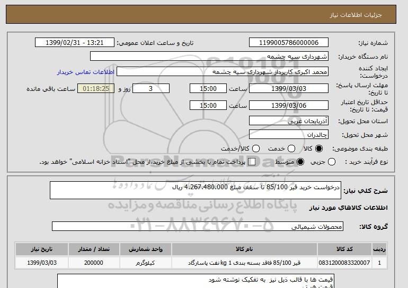This screenshot has width=408, height=288.
Task: Click the گروه کالا محصولات شیمیائی field
Action: (198, 226)
